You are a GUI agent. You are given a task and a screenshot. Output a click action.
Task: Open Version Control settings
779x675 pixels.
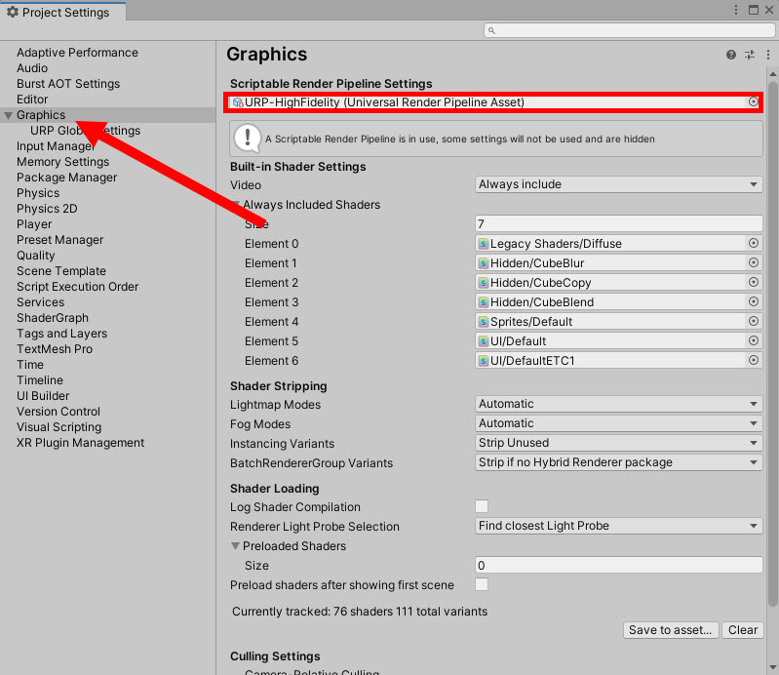point(58,411)
